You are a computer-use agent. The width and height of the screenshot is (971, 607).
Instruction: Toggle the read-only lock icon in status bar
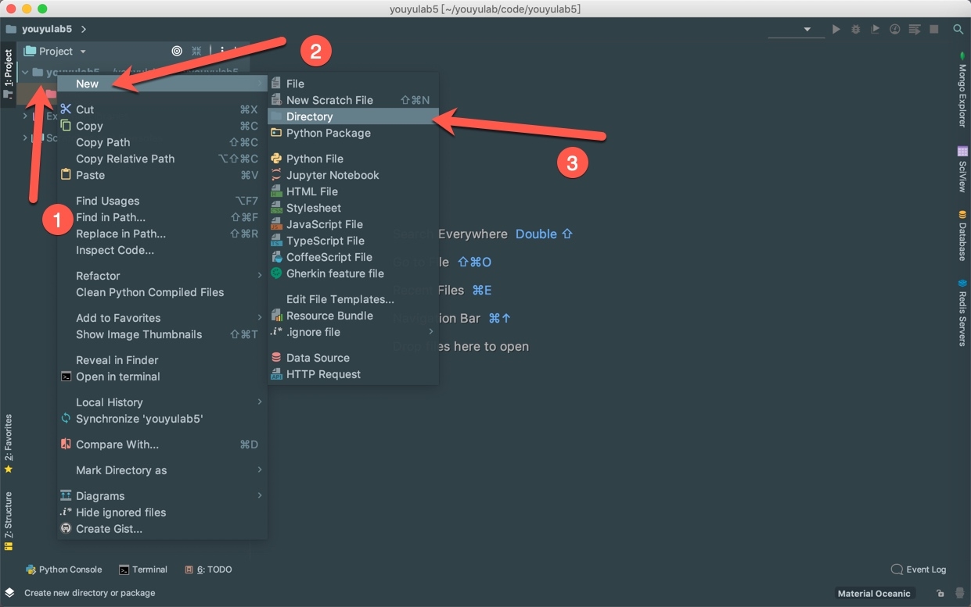[x=940, y=593]
